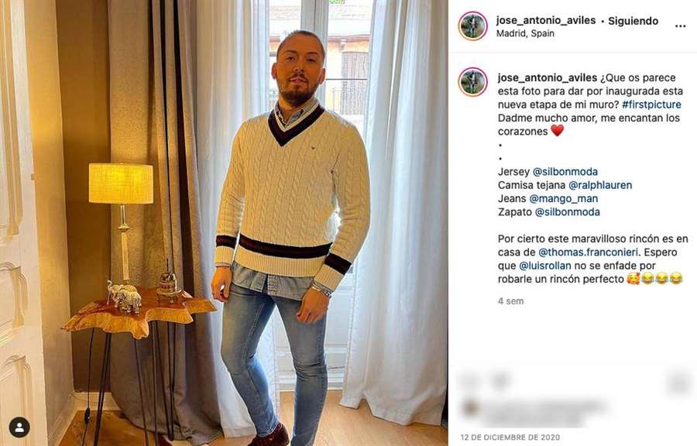Image resolution: width=697 pixels, height=446 pixels.
Task: Click the avatar beside the caption
Action: [473, 82]
